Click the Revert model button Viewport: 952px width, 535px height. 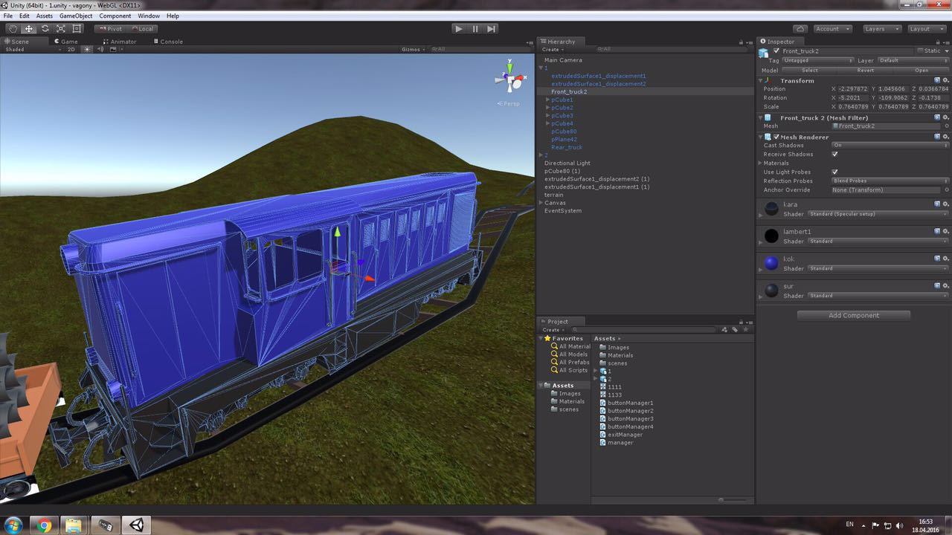865,71
